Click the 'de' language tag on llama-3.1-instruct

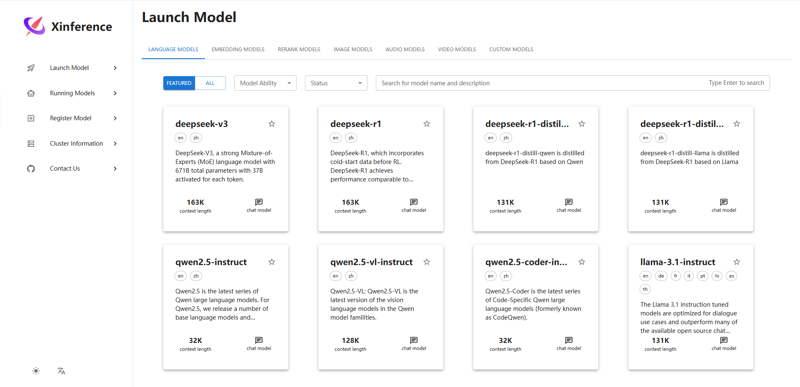661,276
